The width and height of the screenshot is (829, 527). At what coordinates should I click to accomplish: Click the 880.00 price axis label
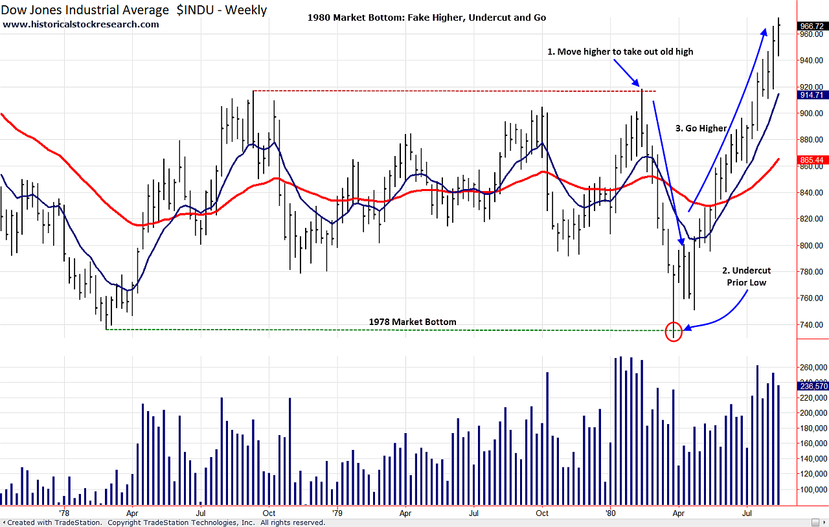[x=812, y=140]
